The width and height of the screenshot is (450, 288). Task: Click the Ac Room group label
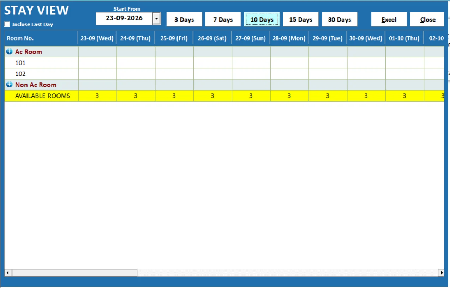point(29,52)
